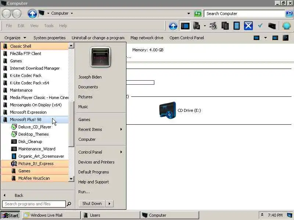Open the dropdown arrow beside the Cut icon
This screenshot has width=294, height=220.
coord(205,26)
